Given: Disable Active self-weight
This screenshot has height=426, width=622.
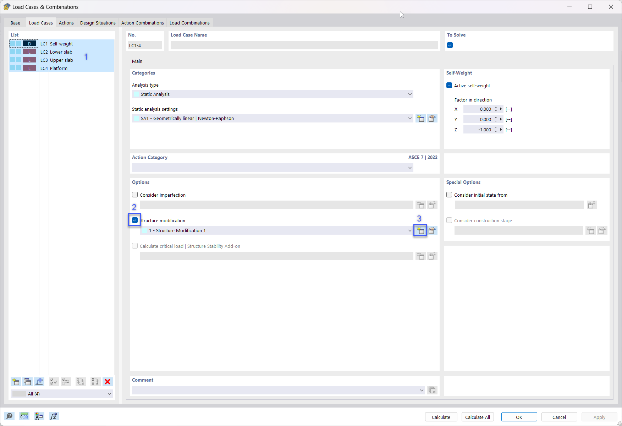Looking at the screenshot, I should (449, 85).
